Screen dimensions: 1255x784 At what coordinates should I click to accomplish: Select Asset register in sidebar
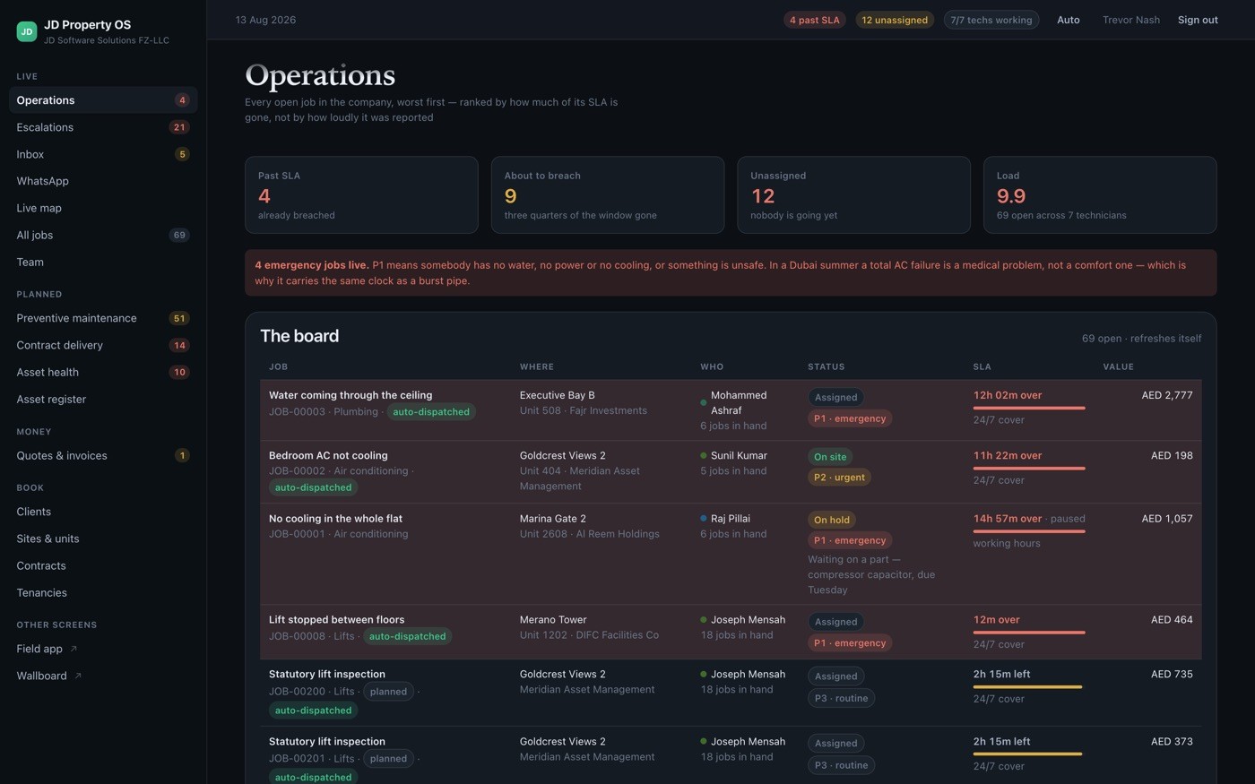[x=103, y=399]
